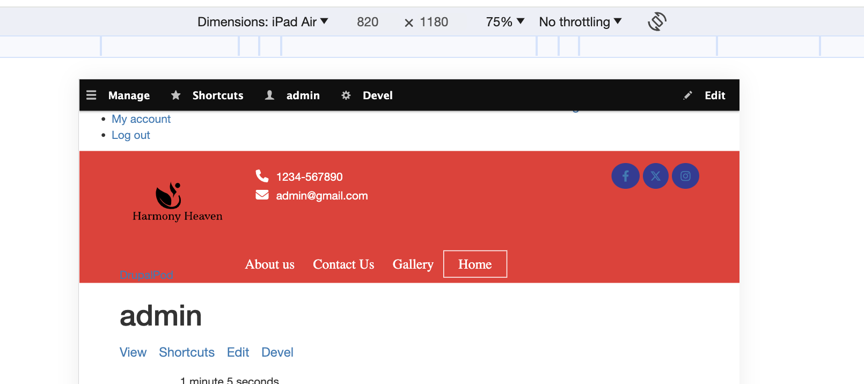This screenshot has height=384, width=864.
Task: Open the Dimensions iPad Air dropdown
Action: 262,22
